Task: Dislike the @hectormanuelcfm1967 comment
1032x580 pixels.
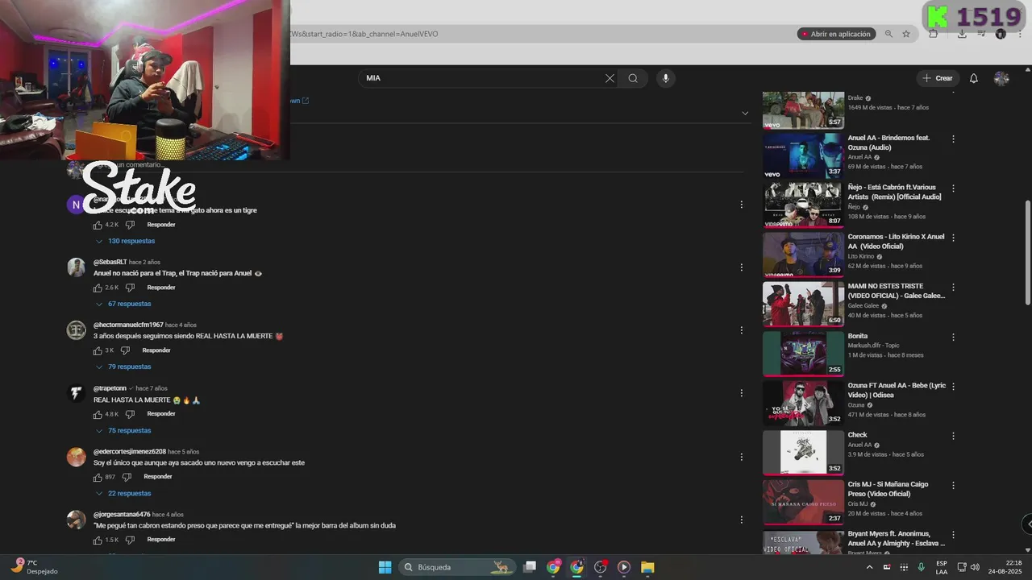Action: coord(125,350)
